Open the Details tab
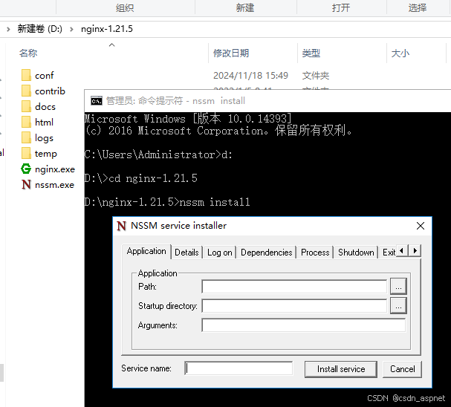Screen dimensions: 451x407 (x=186, y=253)
